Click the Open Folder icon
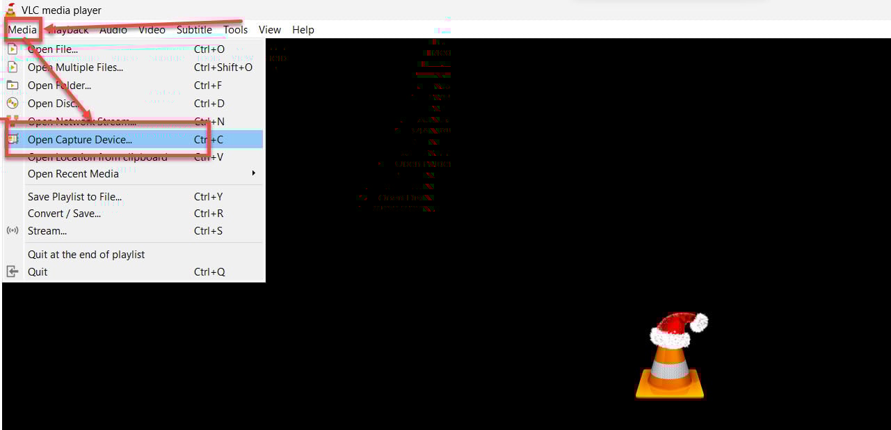This screenshot has height=430, width=891. pyautogui.click(x=13, y=85)
